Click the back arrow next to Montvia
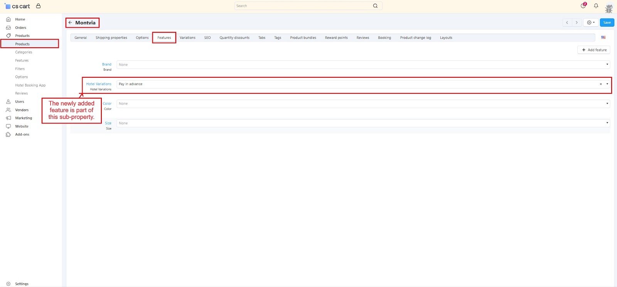 click(70, 23)
